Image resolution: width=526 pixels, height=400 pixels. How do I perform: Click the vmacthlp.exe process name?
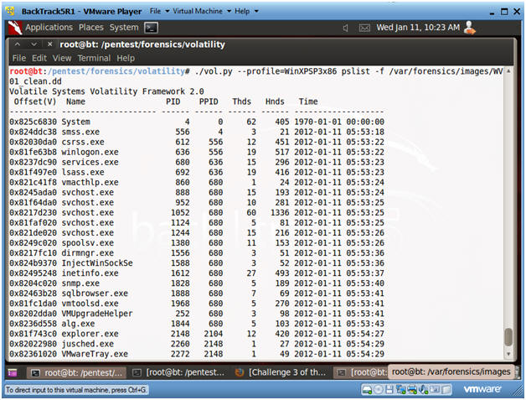[90, 182]
